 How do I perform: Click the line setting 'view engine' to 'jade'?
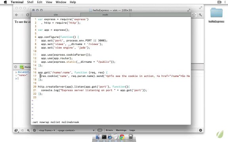tap(65, 48)
